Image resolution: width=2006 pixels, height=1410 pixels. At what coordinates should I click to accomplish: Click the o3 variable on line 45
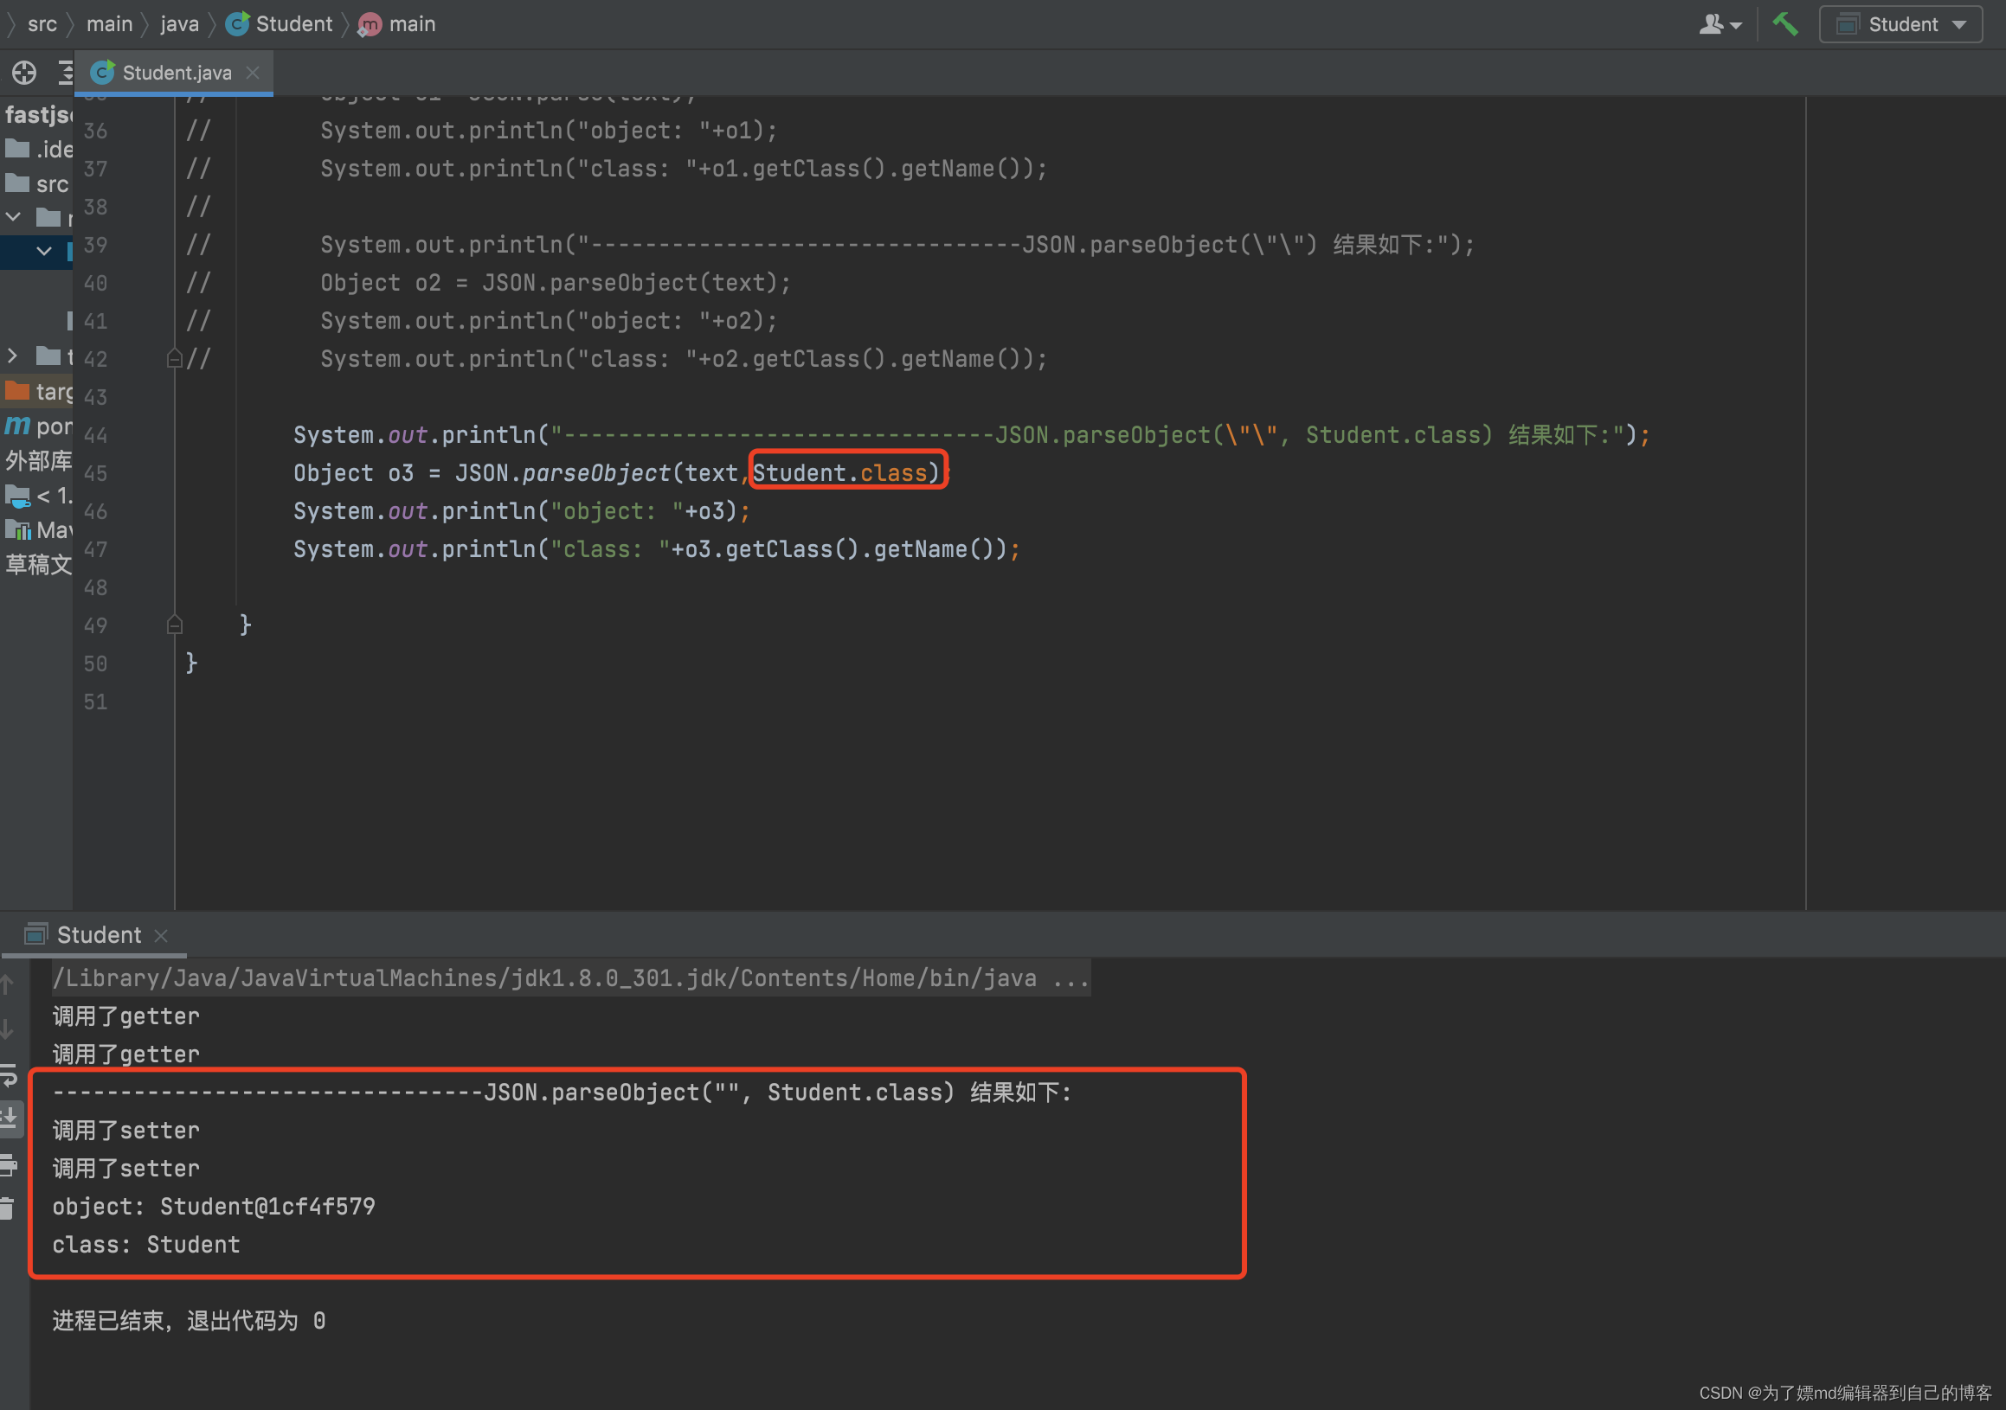coord(401,473)
